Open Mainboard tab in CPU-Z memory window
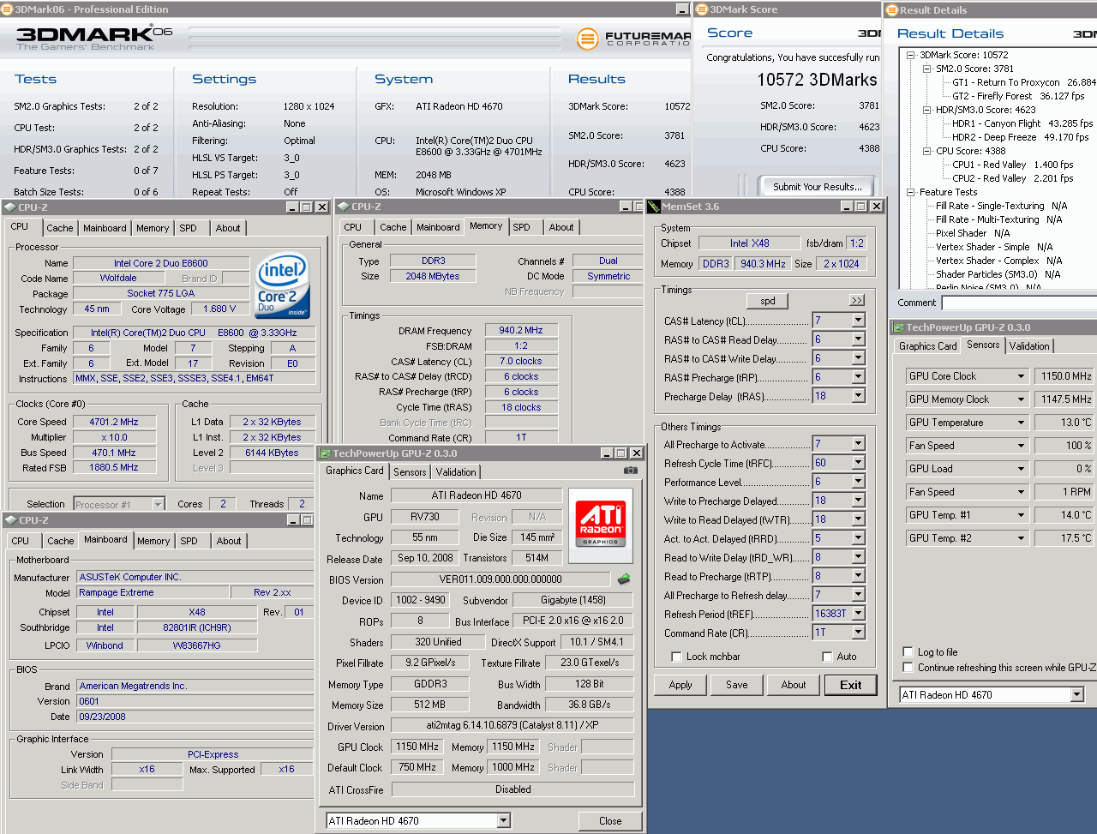1097x834 pixels. pos(438,227)
